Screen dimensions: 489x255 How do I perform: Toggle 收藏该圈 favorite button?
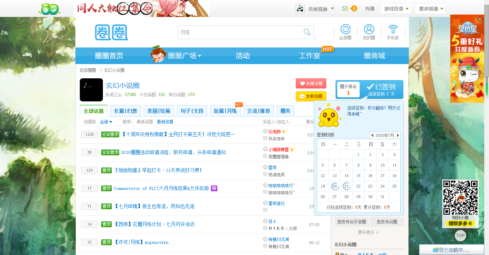coord(311,83)
